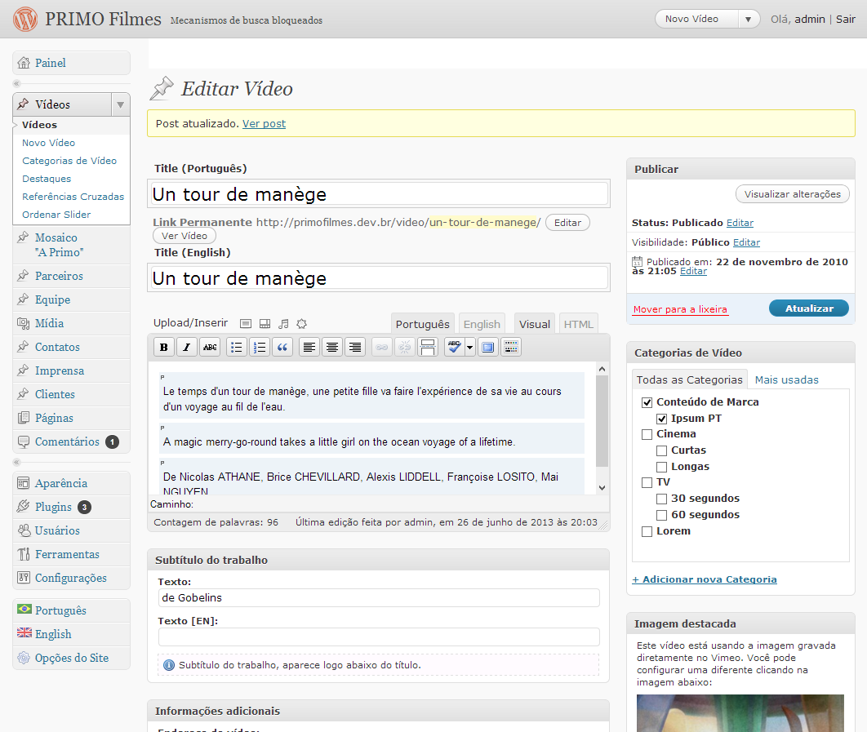867x732 pixels.
Task: Click the add audio upload icon
Action: (283, 324)
